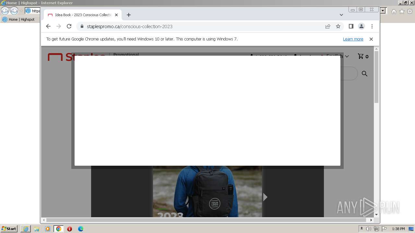The image size is (415, 233).
Task: Open Microsoft Edge from the taskbar
Action: coord(81,229)
